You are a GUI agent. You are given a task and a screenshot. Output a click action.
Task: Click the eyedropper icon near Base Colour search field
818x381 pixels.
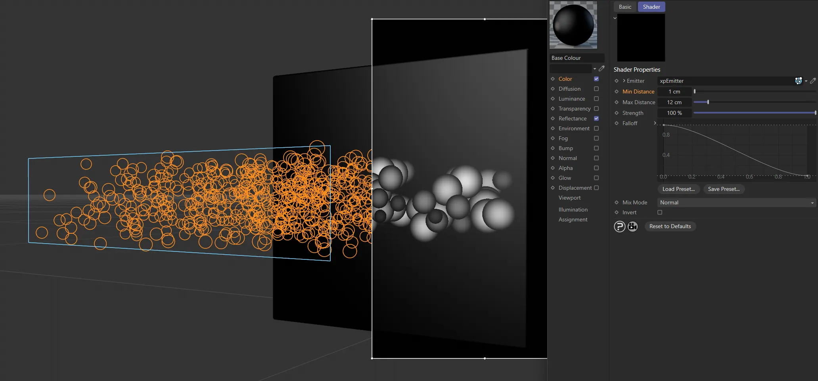(x=602, y=68)
